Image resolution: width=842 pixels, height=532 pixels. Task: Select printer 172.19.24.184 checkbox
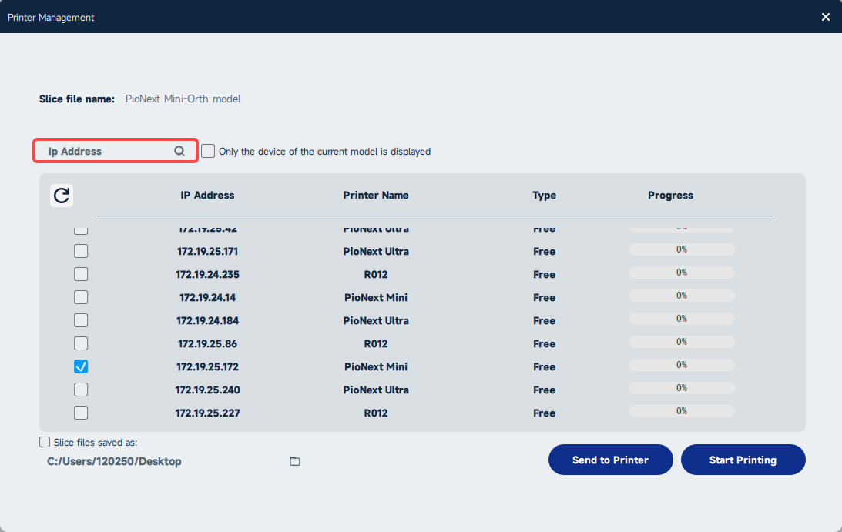coord(81,320)
